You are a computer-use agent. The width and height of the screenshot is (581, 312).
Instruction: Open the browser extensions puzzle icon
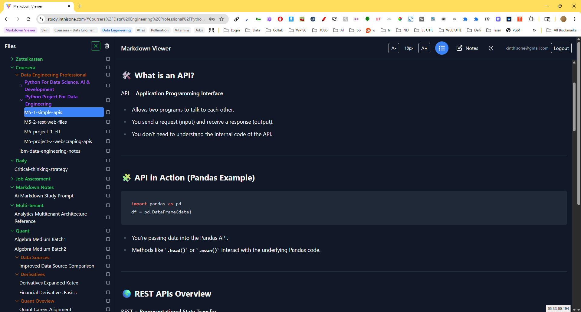coord(531,19)
